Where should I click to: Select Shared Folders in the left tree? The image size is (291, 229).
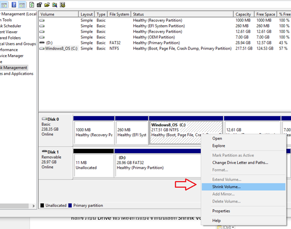click(10, 38)
